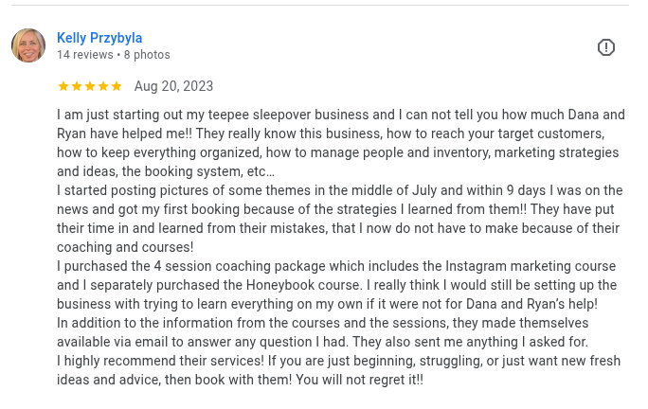Viewport: 648px width, 409px height.
Task: Open reviewer name link Kelly Przybyla
Action: click(99, 38)
